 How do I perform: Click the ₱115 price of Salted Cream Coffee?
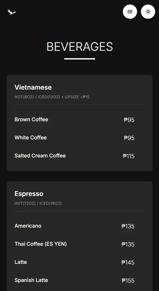point(129,156)
